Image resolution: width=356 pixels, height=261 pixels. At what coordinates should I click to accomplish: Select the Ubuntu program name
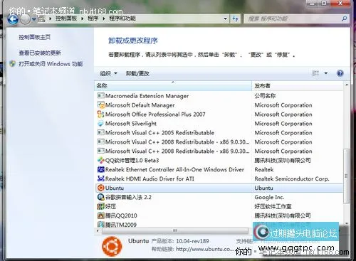coord(115,188)
